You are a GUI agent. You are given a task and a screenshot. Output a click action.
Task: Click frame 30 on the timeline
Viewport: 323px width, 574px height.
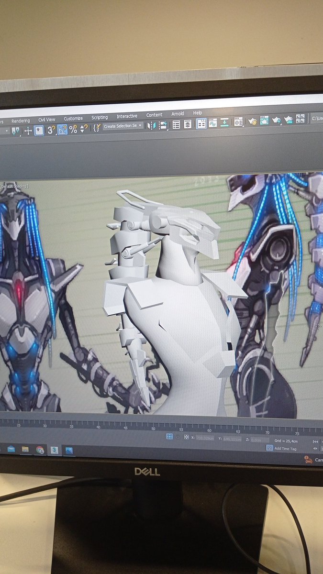click(44, 425)
